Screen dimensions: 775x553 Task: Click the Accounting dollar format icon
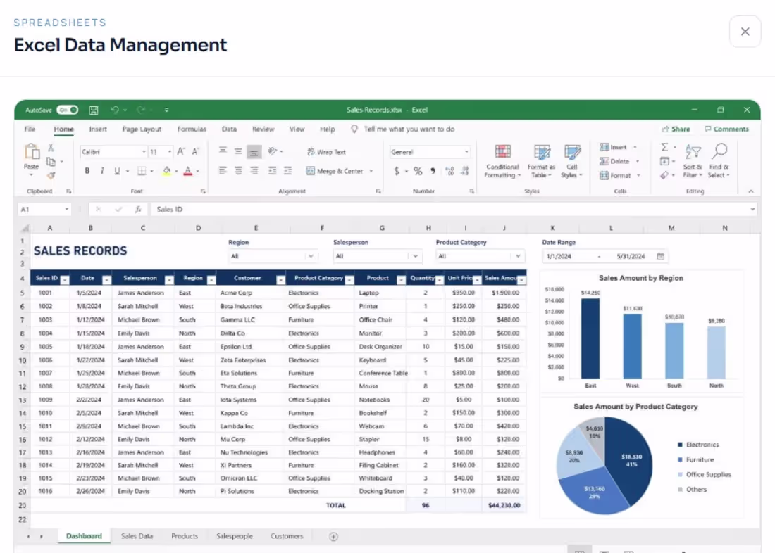397,172
